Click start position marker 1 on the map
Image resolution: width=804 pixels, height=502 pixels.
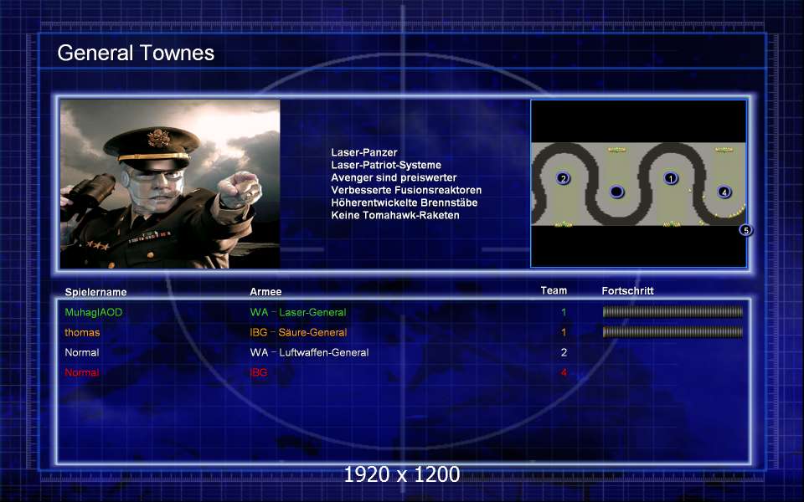click(x=670, y=178)
